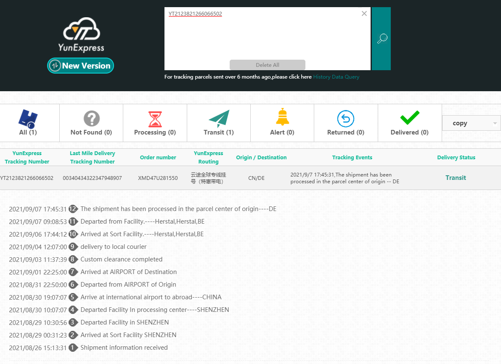
Task: Click the Transit delivery status text
Action: click(x=456, y=178)
